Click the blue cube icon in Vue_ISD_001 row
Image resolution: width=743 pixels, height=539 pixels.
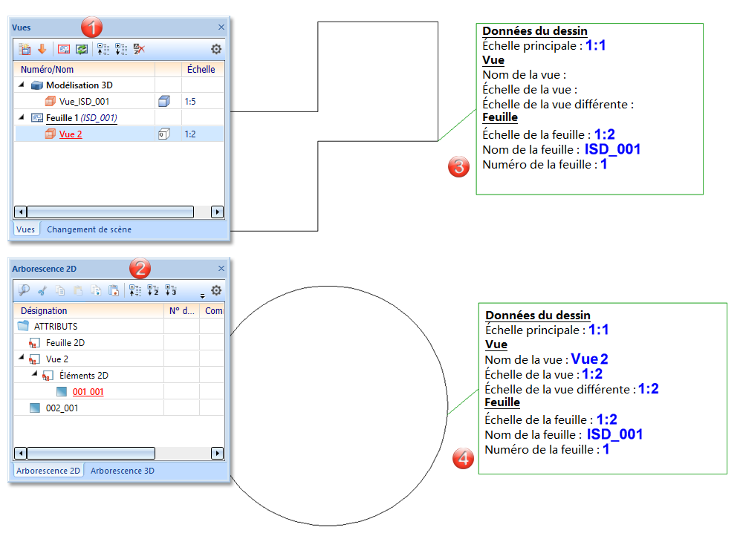(164, 101)
